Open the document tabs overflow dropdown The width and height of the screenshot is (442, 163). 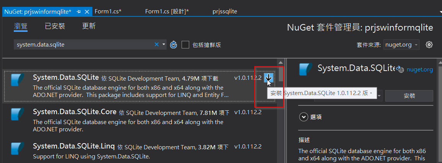click(440, 12)
